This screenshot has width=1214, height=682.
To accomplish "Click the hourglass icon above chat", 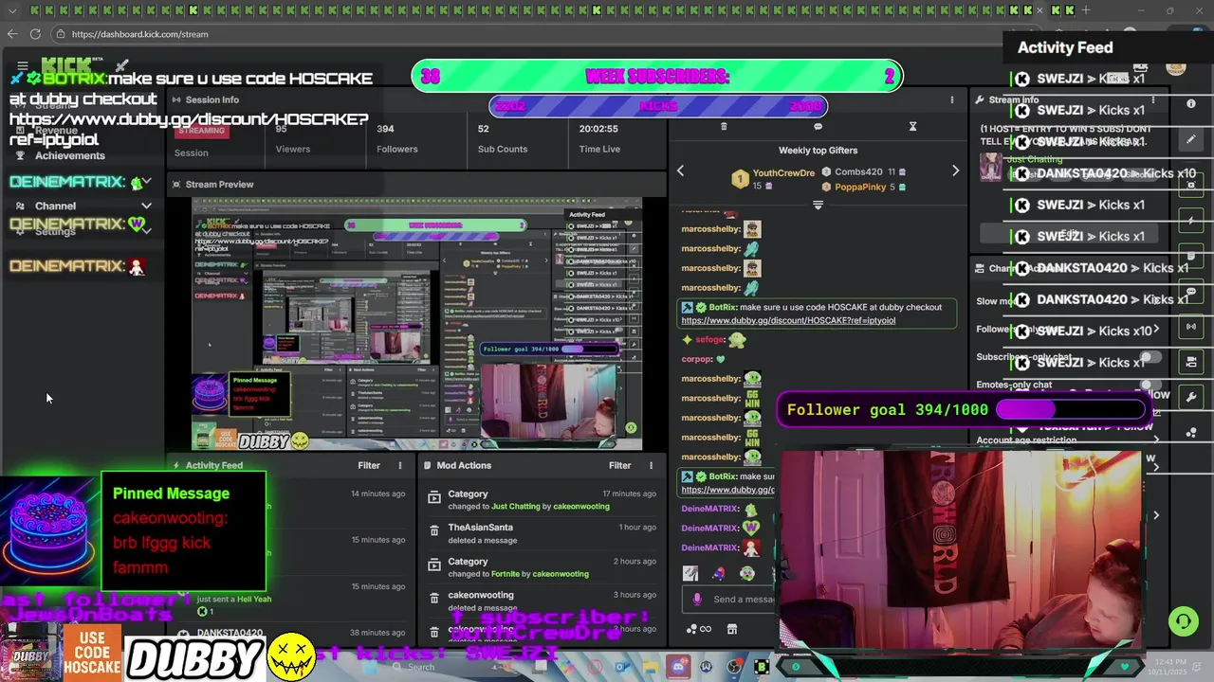I will click(x=912, y=126).
